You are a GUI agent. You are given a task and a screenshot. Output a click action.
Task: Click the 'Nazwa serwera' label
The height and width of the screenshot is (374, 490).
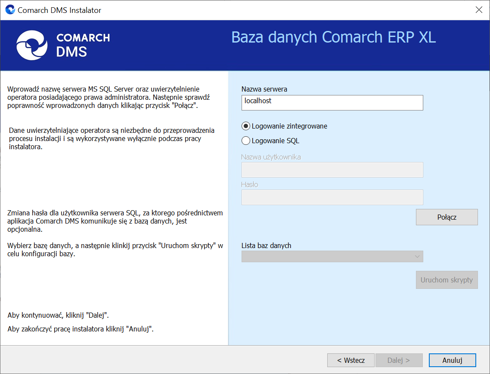[x=264, y=89]
